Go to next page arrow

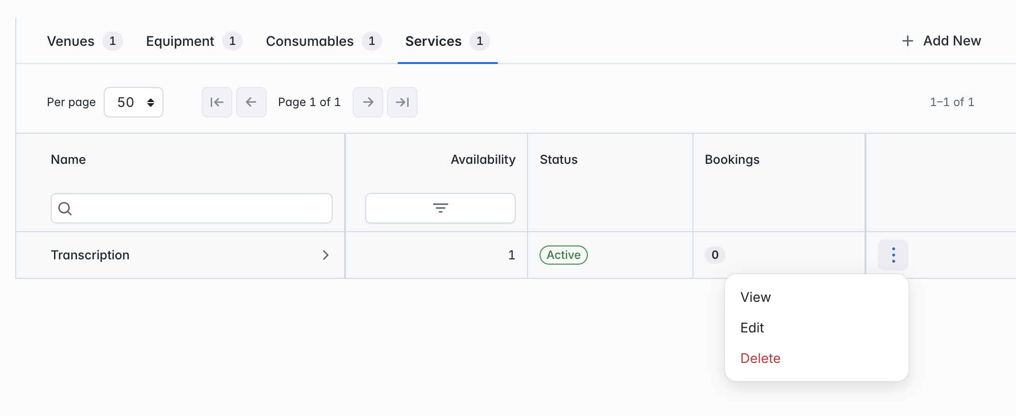pos(368,102)
